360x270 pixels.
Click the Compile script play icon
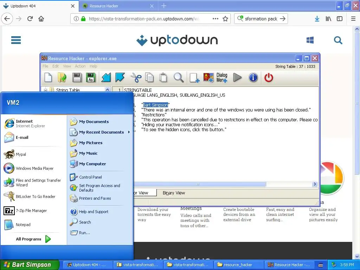[x=237, y=78]
